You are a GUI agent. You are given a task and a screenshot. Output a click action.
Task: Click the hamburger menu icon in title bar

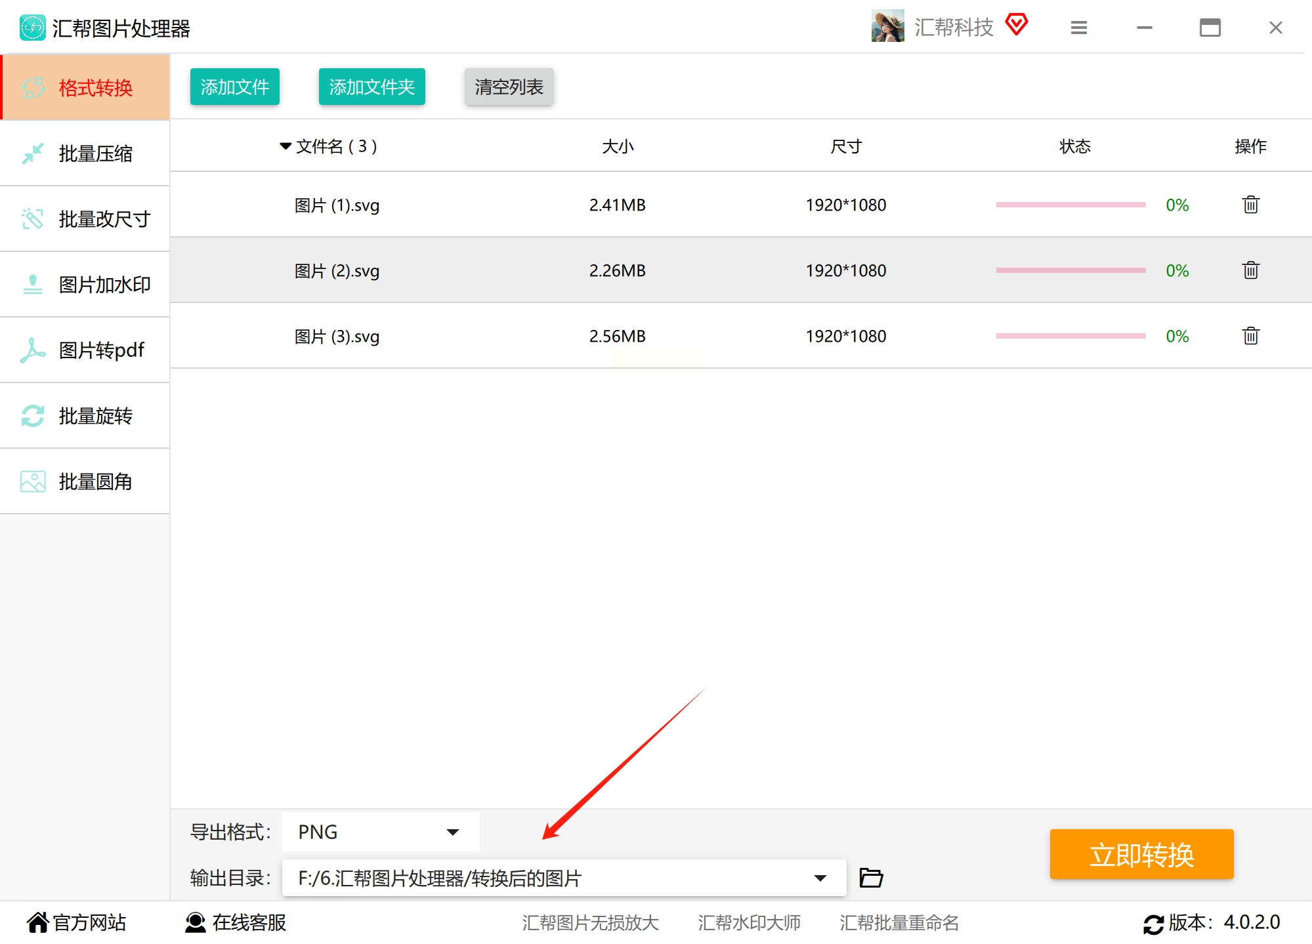click(x=1079, y=28)
